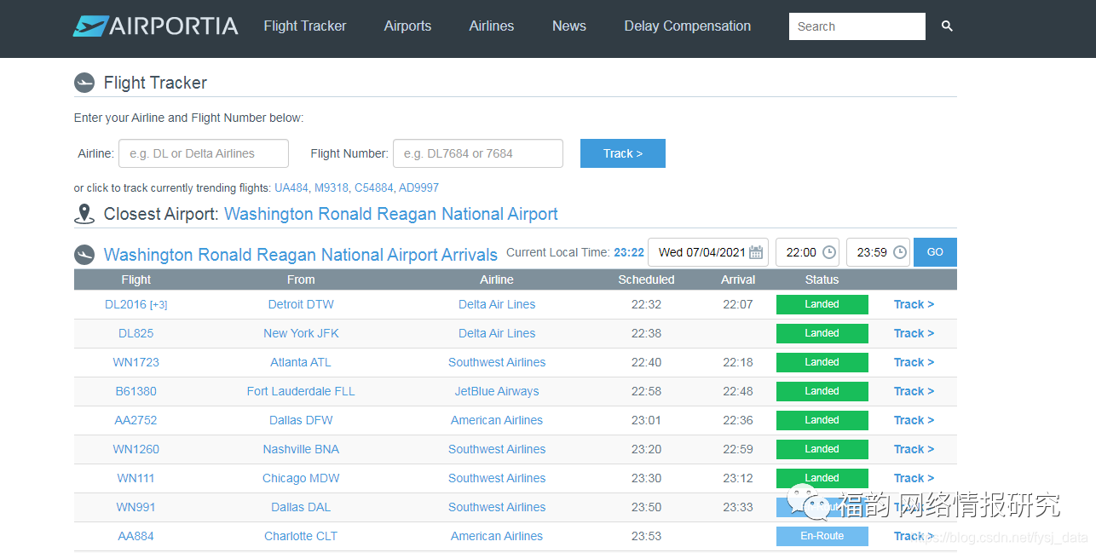Click Track > for flight DL2016
1096x553 pixels.
coord(914,304)
